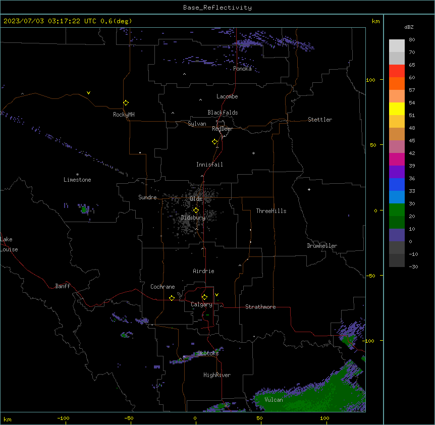The image size is (435, 425).
Task: Click the yellow marker near RockyMH
Action: 126,103
